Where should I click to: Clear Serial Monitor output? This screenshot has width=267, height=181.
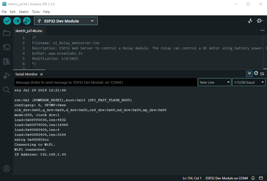click(x=262, y=74)
